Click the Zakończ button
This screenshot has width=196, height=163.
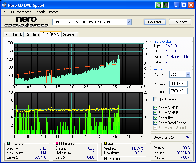coord(180,22)
